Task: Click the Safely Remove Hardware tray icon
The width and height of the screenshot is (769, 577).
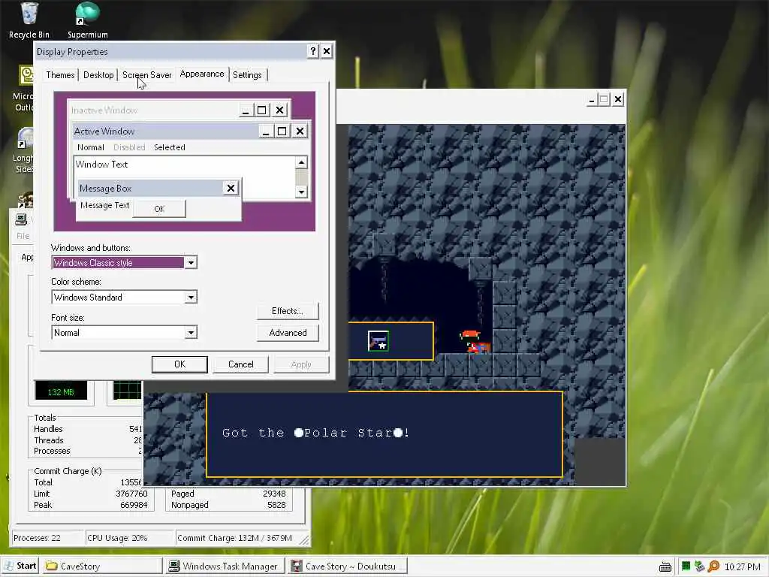Action: click(699, 566)
